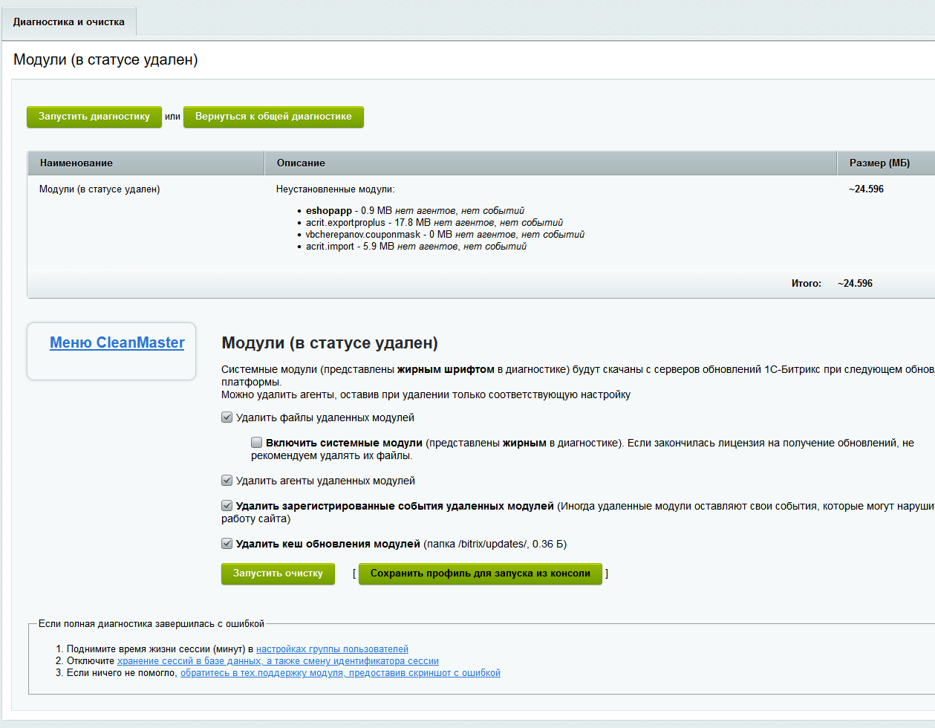Click Вернуться к общей диагностике button
This screenshot has height=728, width=935.
(273, 117)
